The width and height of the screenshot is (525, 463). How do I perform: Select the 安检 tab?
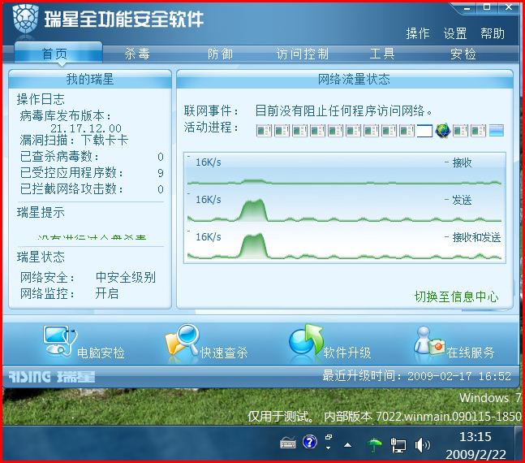[463, 54]
